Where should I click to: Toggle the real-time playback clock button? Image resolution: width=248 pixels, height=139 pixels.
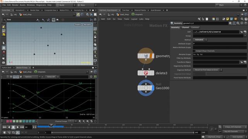click(x=18, y=132)
